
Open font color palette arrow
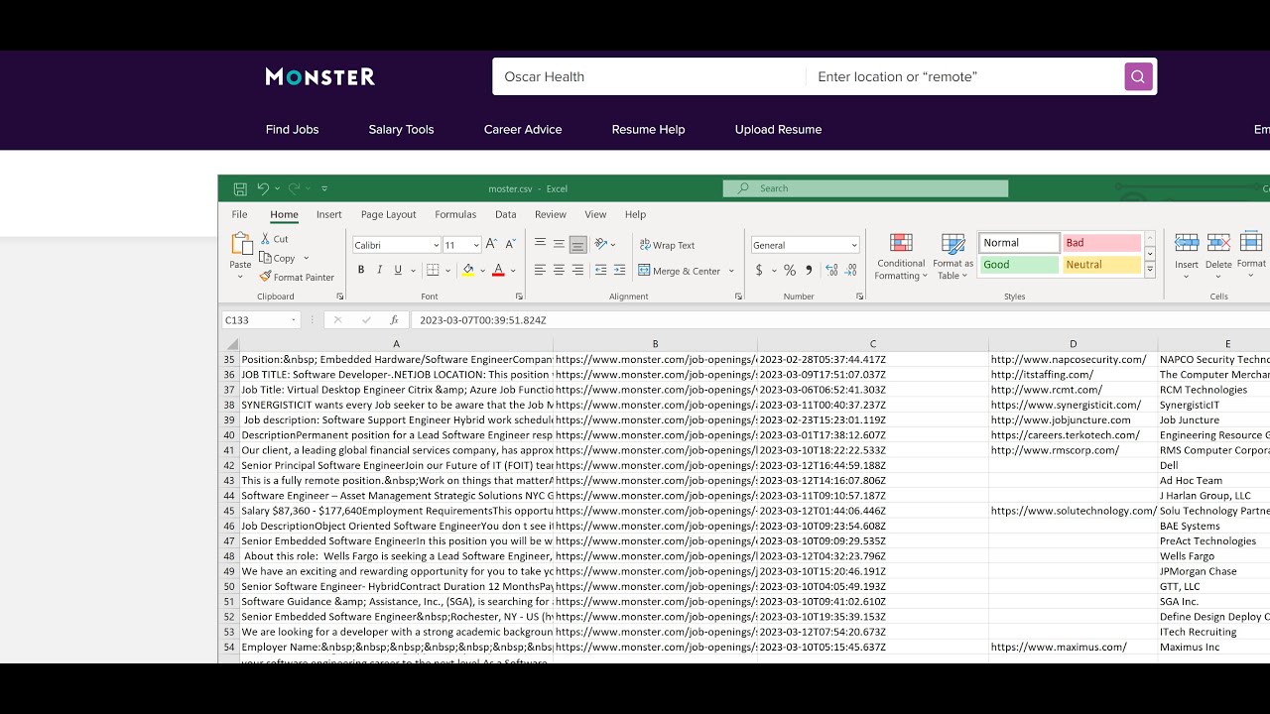pyautogui.click(x=513, y=270)
